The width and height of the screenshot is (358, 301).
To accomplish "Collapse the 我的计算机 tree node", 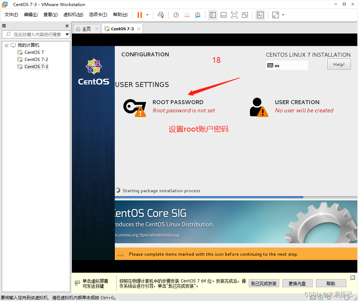I will pos(6,45).
